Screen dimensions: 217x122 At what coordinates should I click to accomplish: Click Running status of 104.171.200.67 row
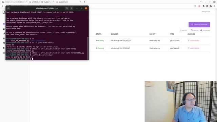tap(100, 48)
